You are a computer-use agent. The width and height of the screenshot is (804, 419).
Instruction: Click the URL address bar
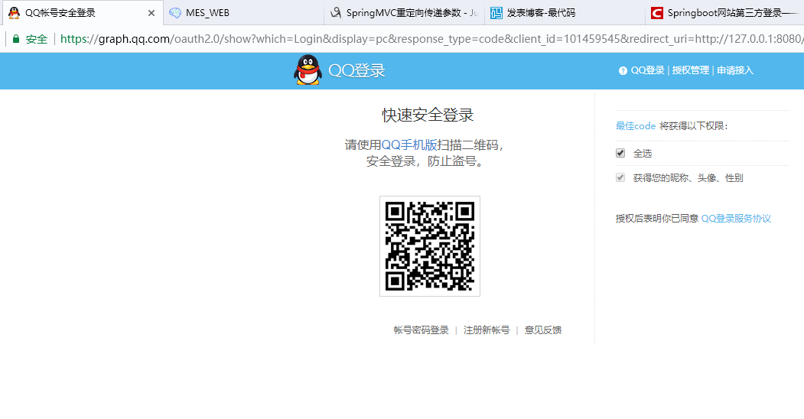(x=431, y=39)
